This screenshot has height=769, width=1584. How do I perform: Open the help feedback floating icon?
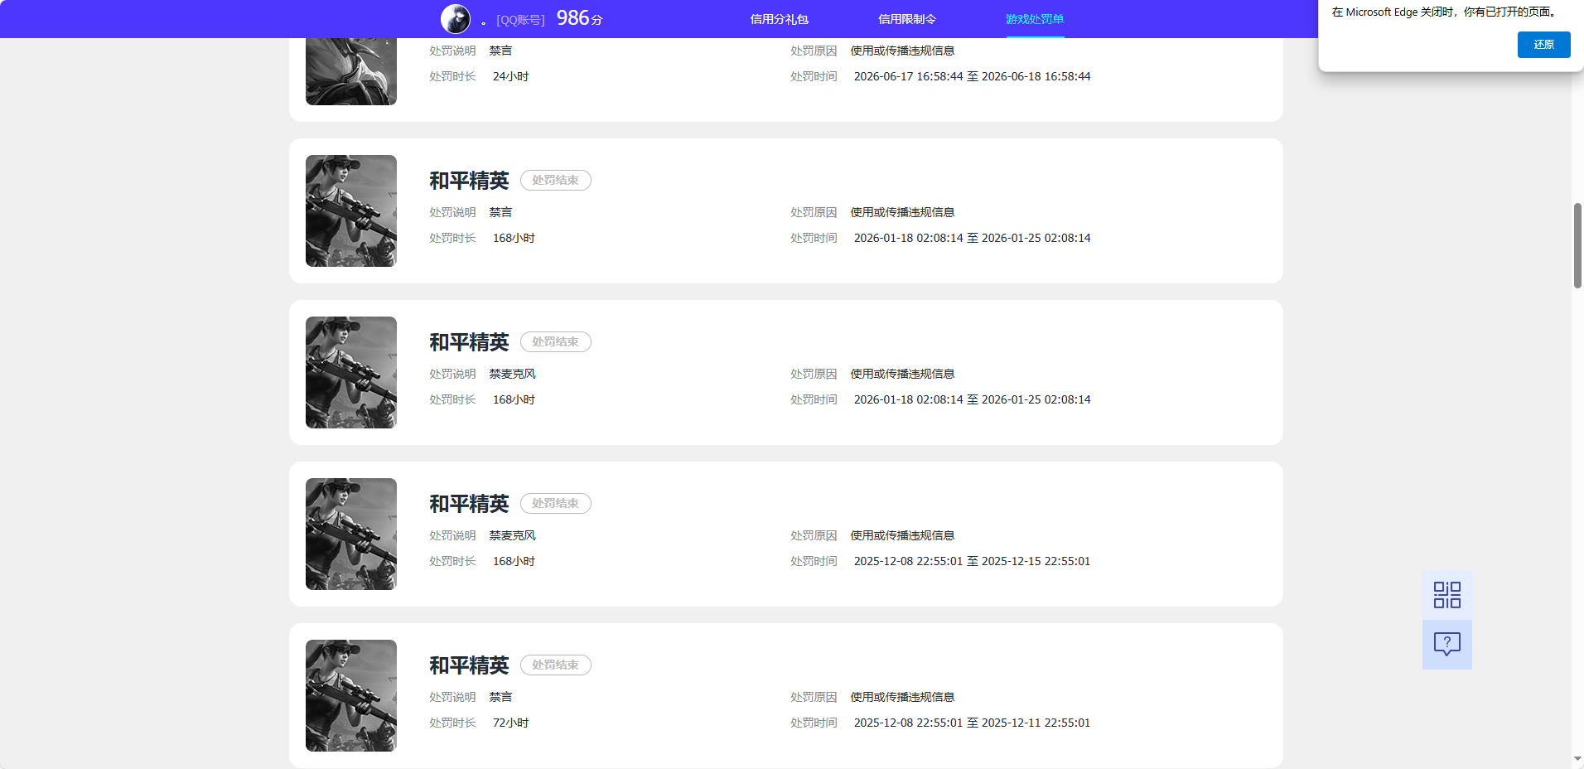[1447, 645]
